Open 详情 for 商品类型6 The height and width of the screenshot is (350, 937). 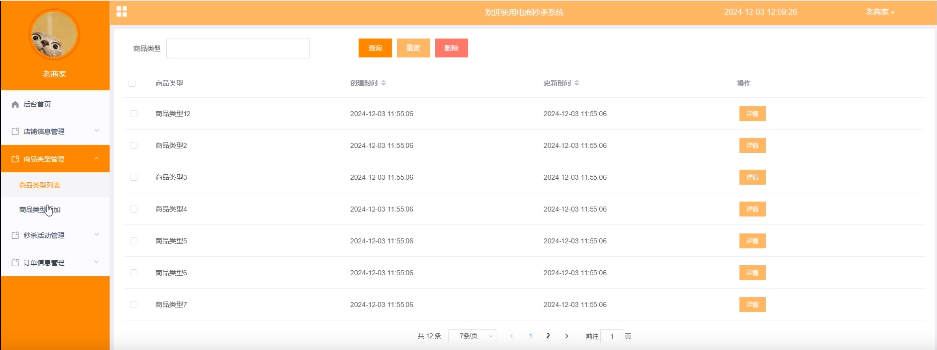coord(752,273)
